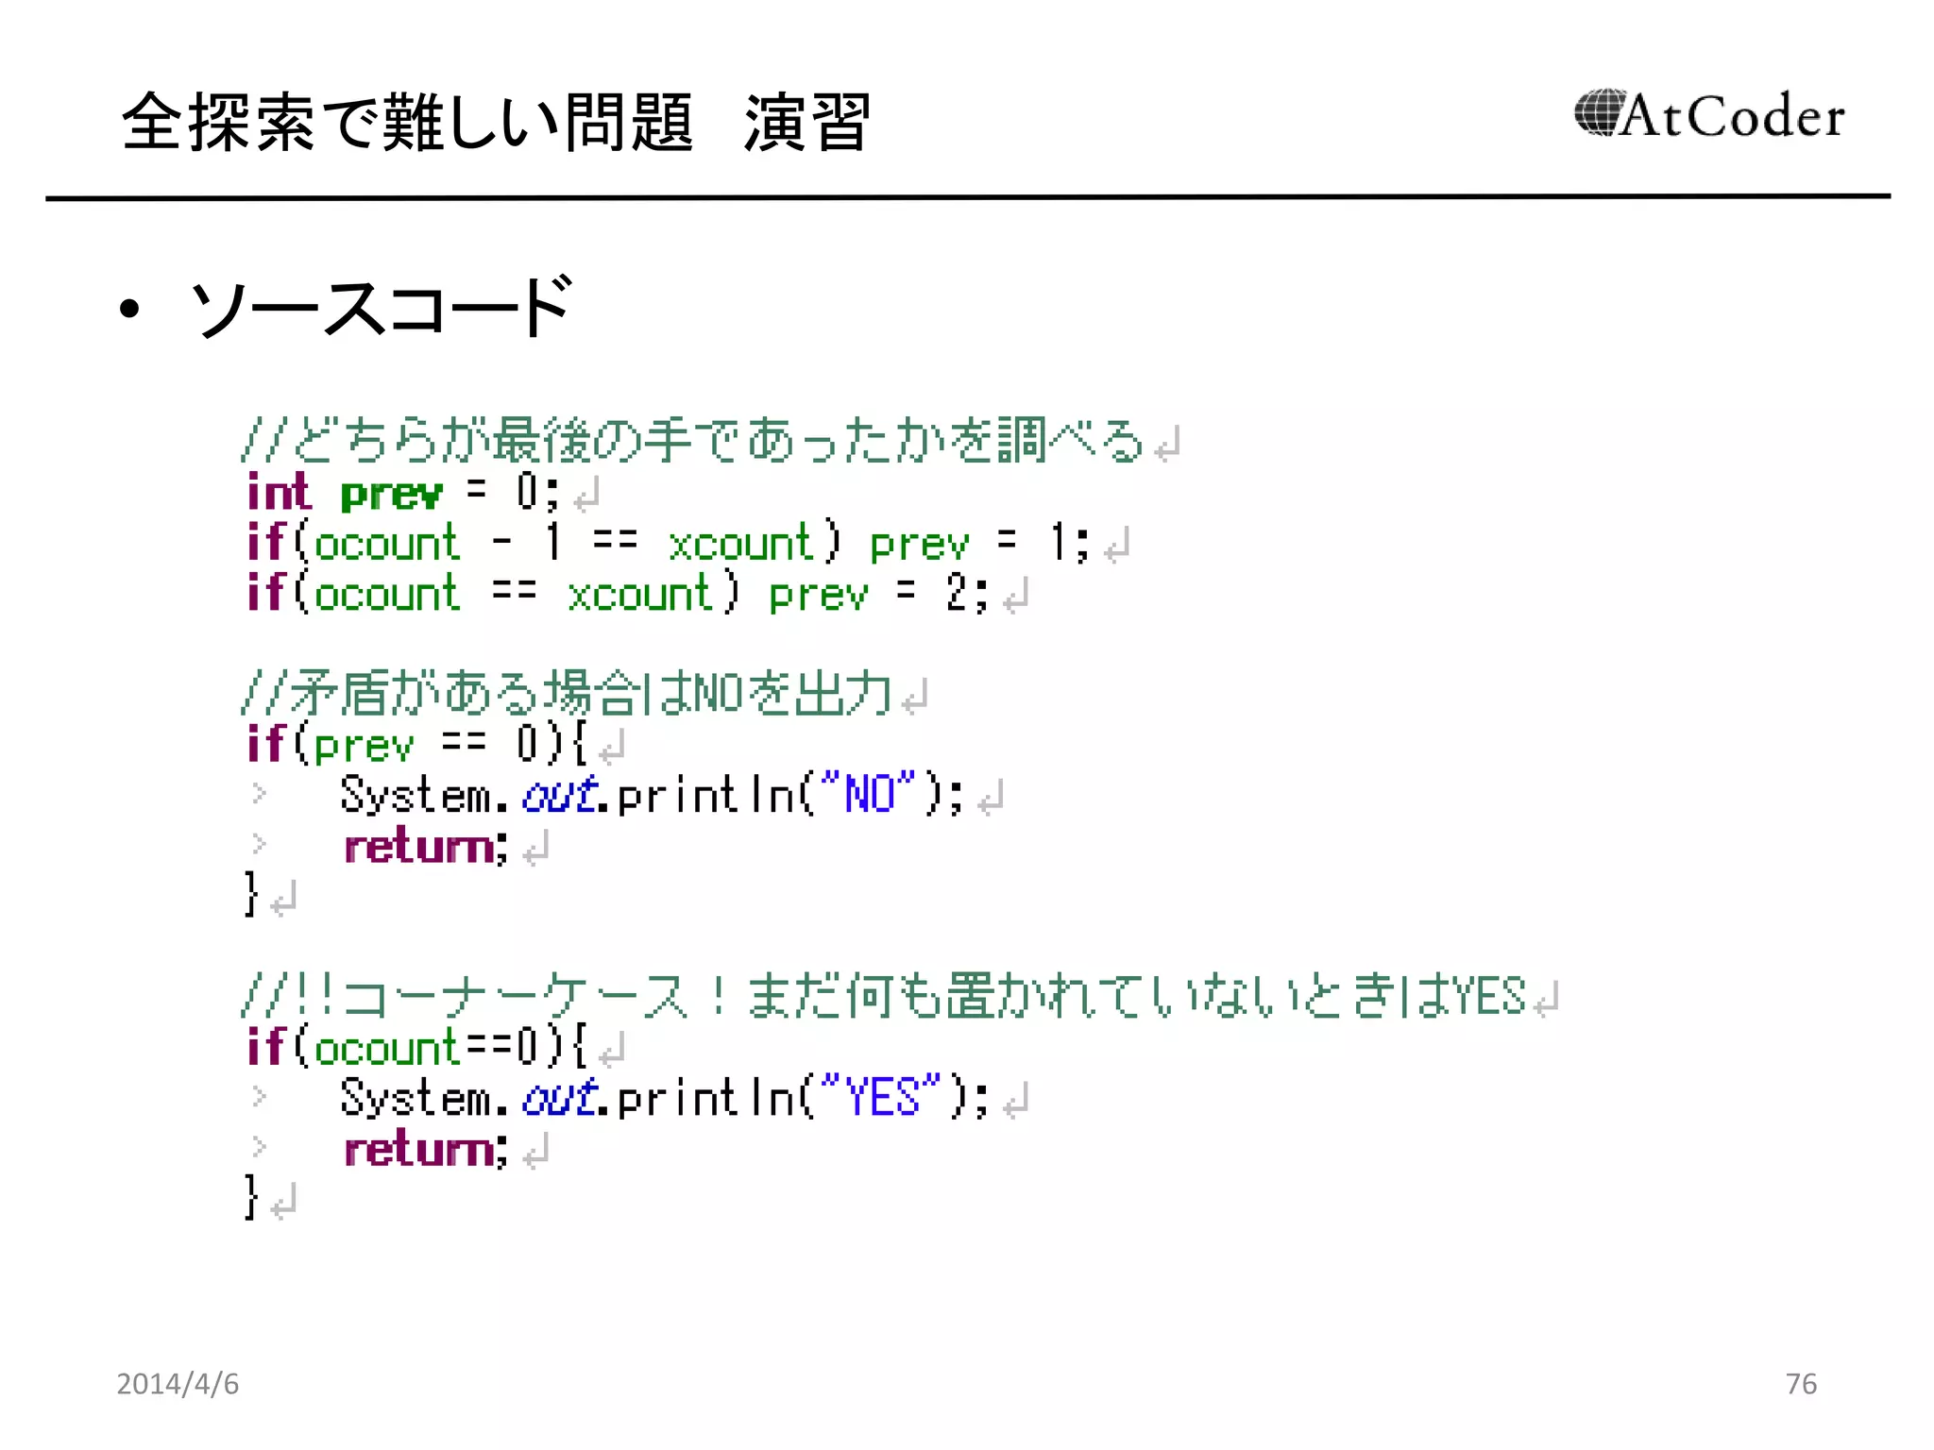Select the comment //矛盾がある場合はNOを出力
This screenshot has width=1934, height=1450.
[x=567, y=694]
